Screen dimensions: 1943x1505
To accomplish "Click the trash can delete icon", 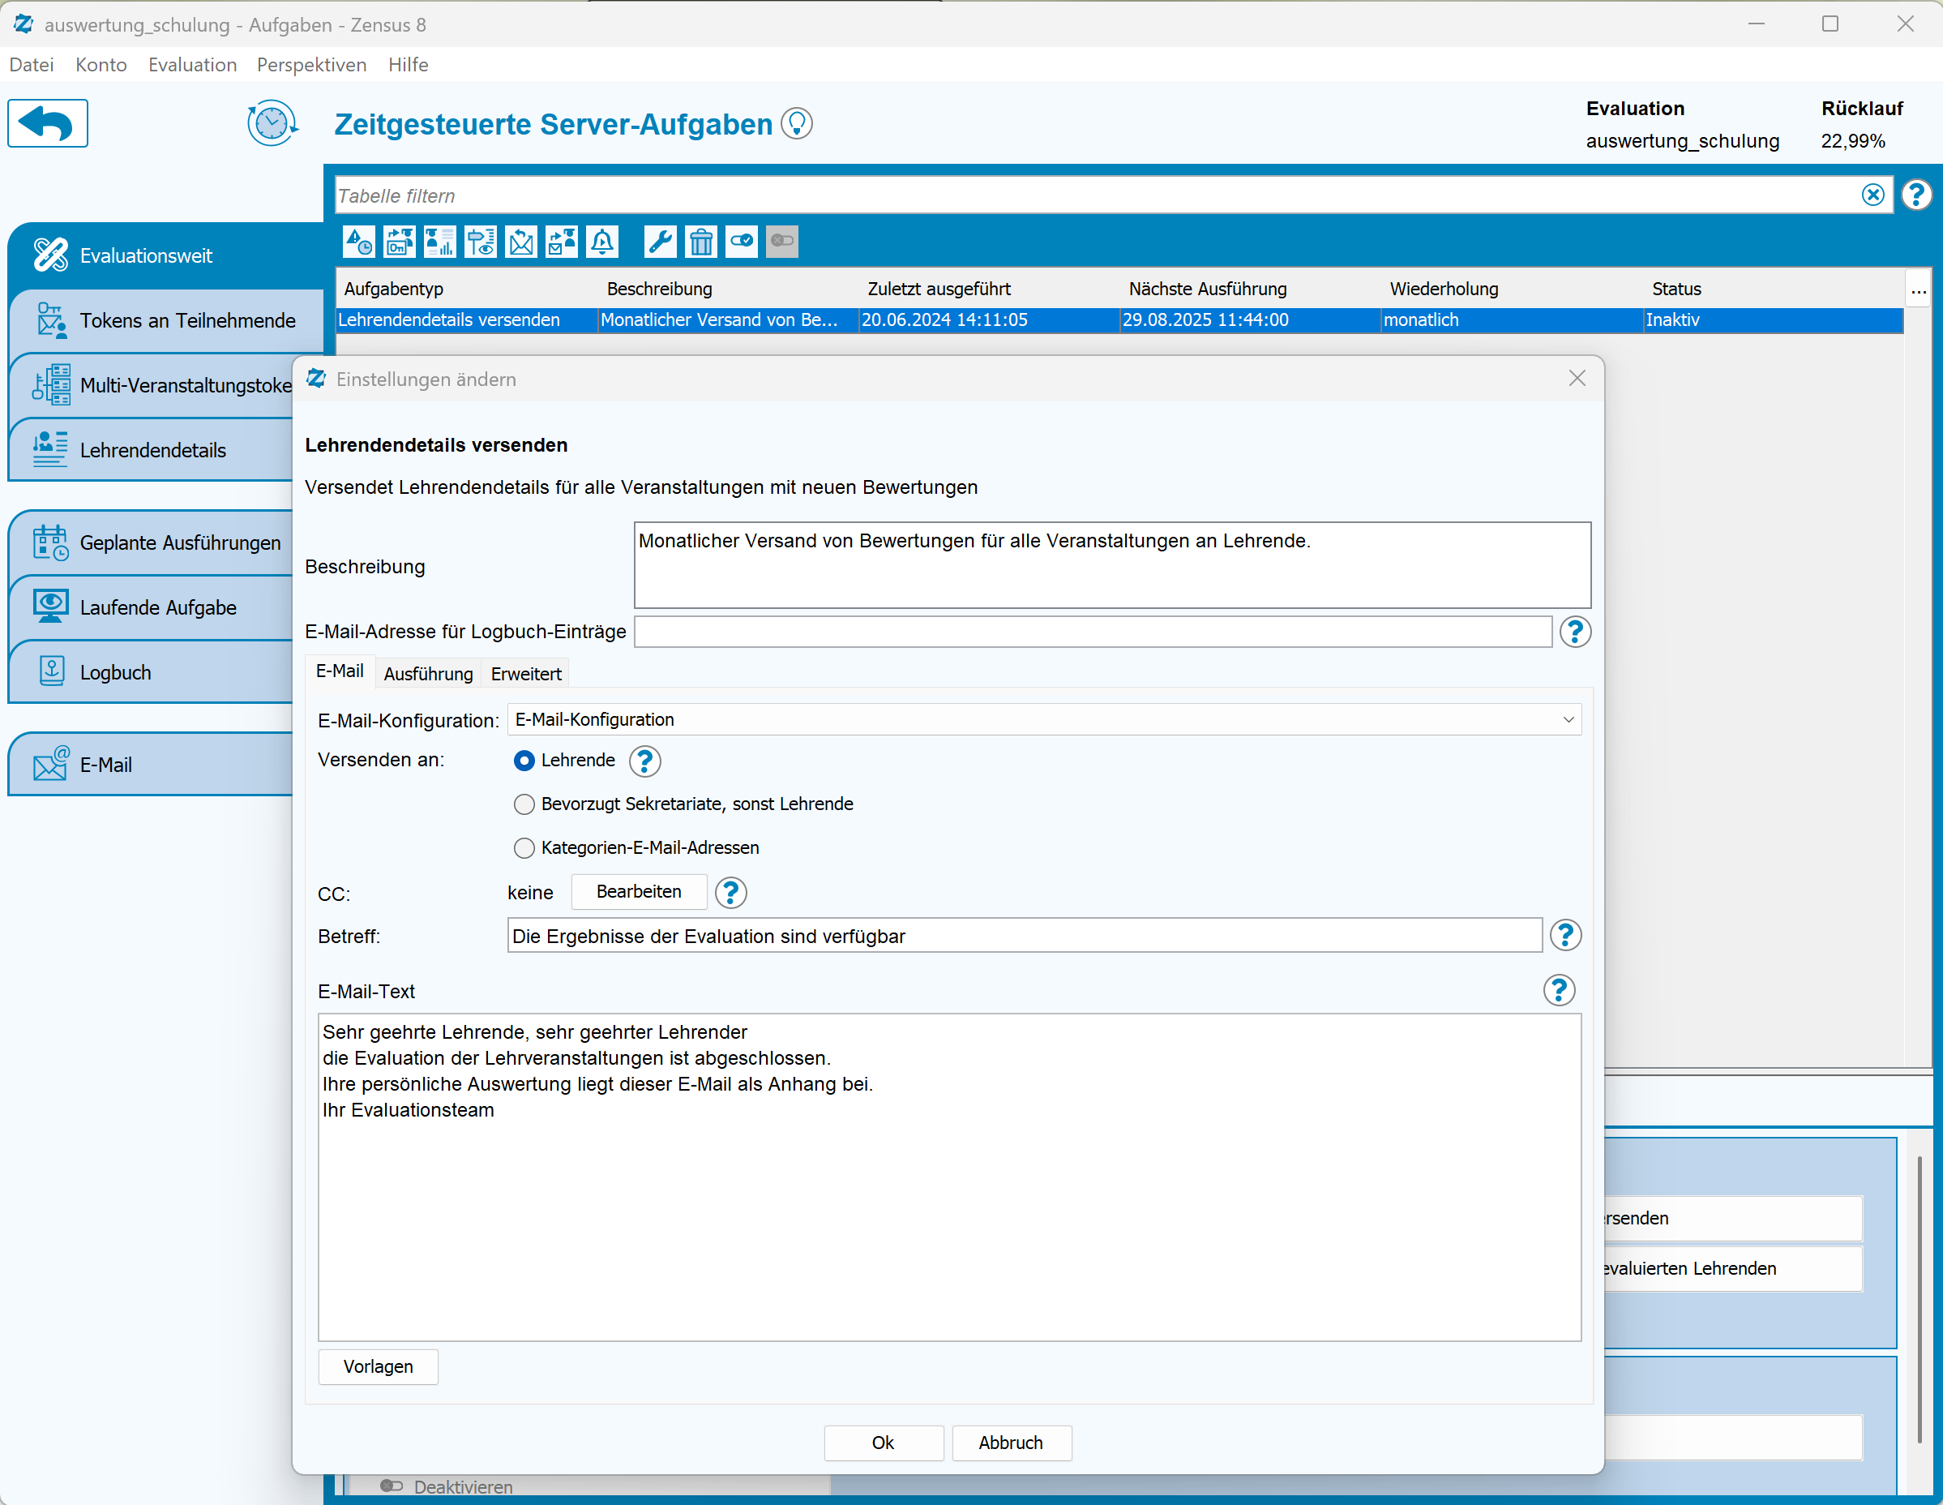I will pyautogui.click(x=701, y=241).
